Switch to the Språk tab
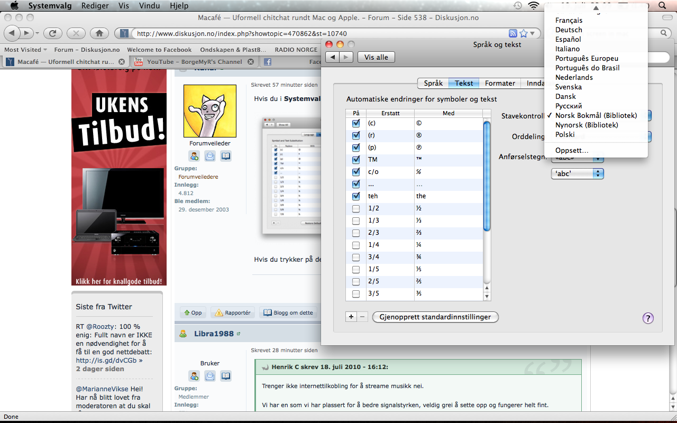The image size is (677, 423). [x=433, y=83]
